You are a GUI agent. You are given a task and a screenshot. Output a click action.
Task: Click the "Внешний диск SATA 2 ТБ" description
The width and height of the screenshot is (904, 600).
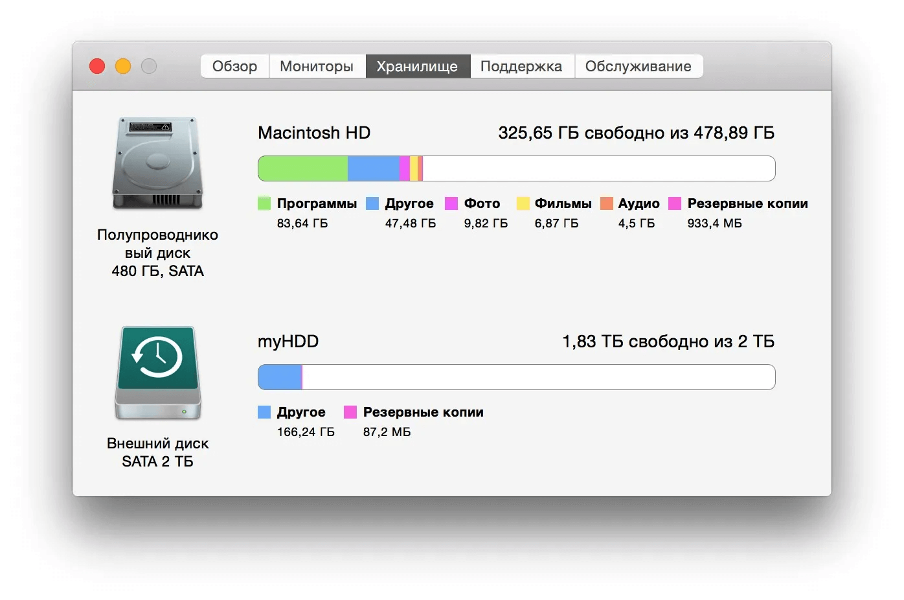(158, 452)
